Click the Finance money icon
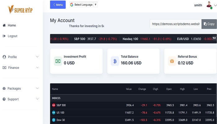This screenshot has height=124, width=217. pos(4,68)
